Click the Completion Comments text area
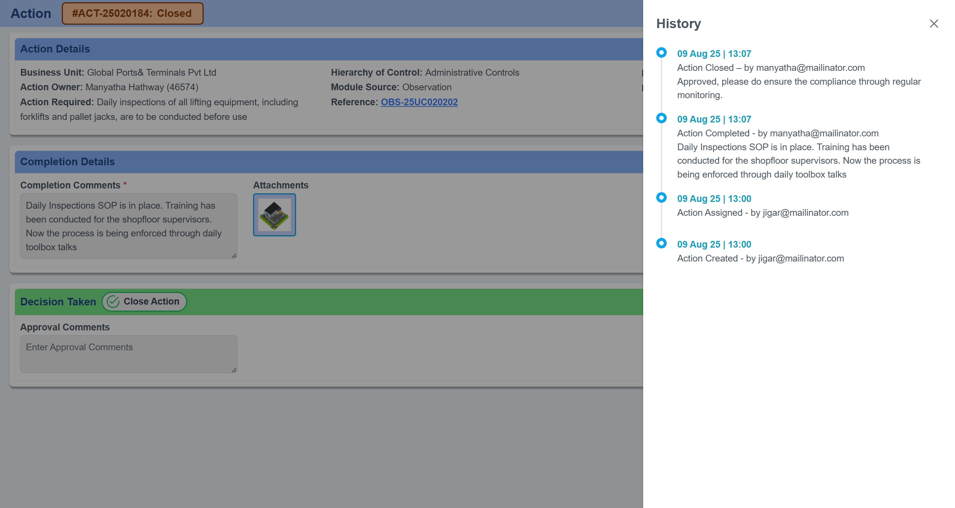Viewport: 955px width, 508px height. coord(128,226)
